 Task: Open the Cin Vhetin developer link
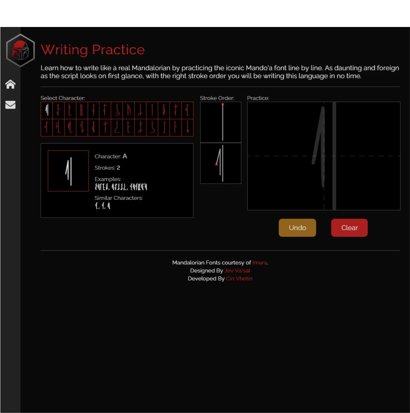[x=239, y=278]
